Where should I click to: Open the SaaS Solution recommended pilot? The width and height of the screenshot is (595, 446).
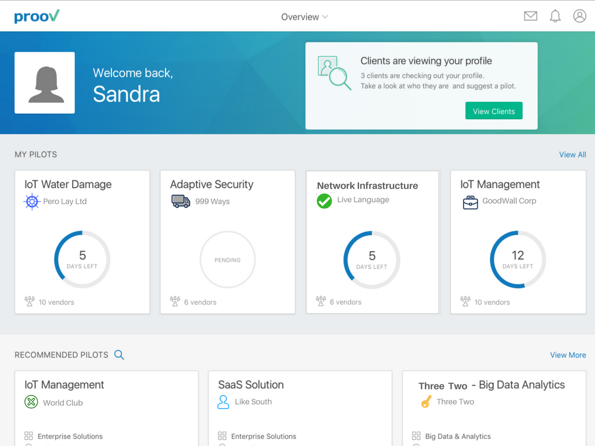(x=251, y=384)
